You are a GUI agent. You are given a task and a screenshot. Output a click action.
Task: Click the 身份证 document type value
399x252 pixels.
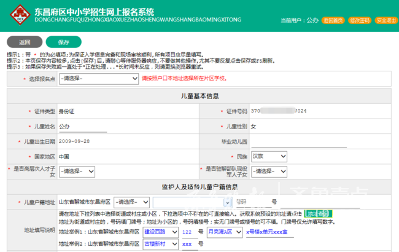(x=67, y=111)
